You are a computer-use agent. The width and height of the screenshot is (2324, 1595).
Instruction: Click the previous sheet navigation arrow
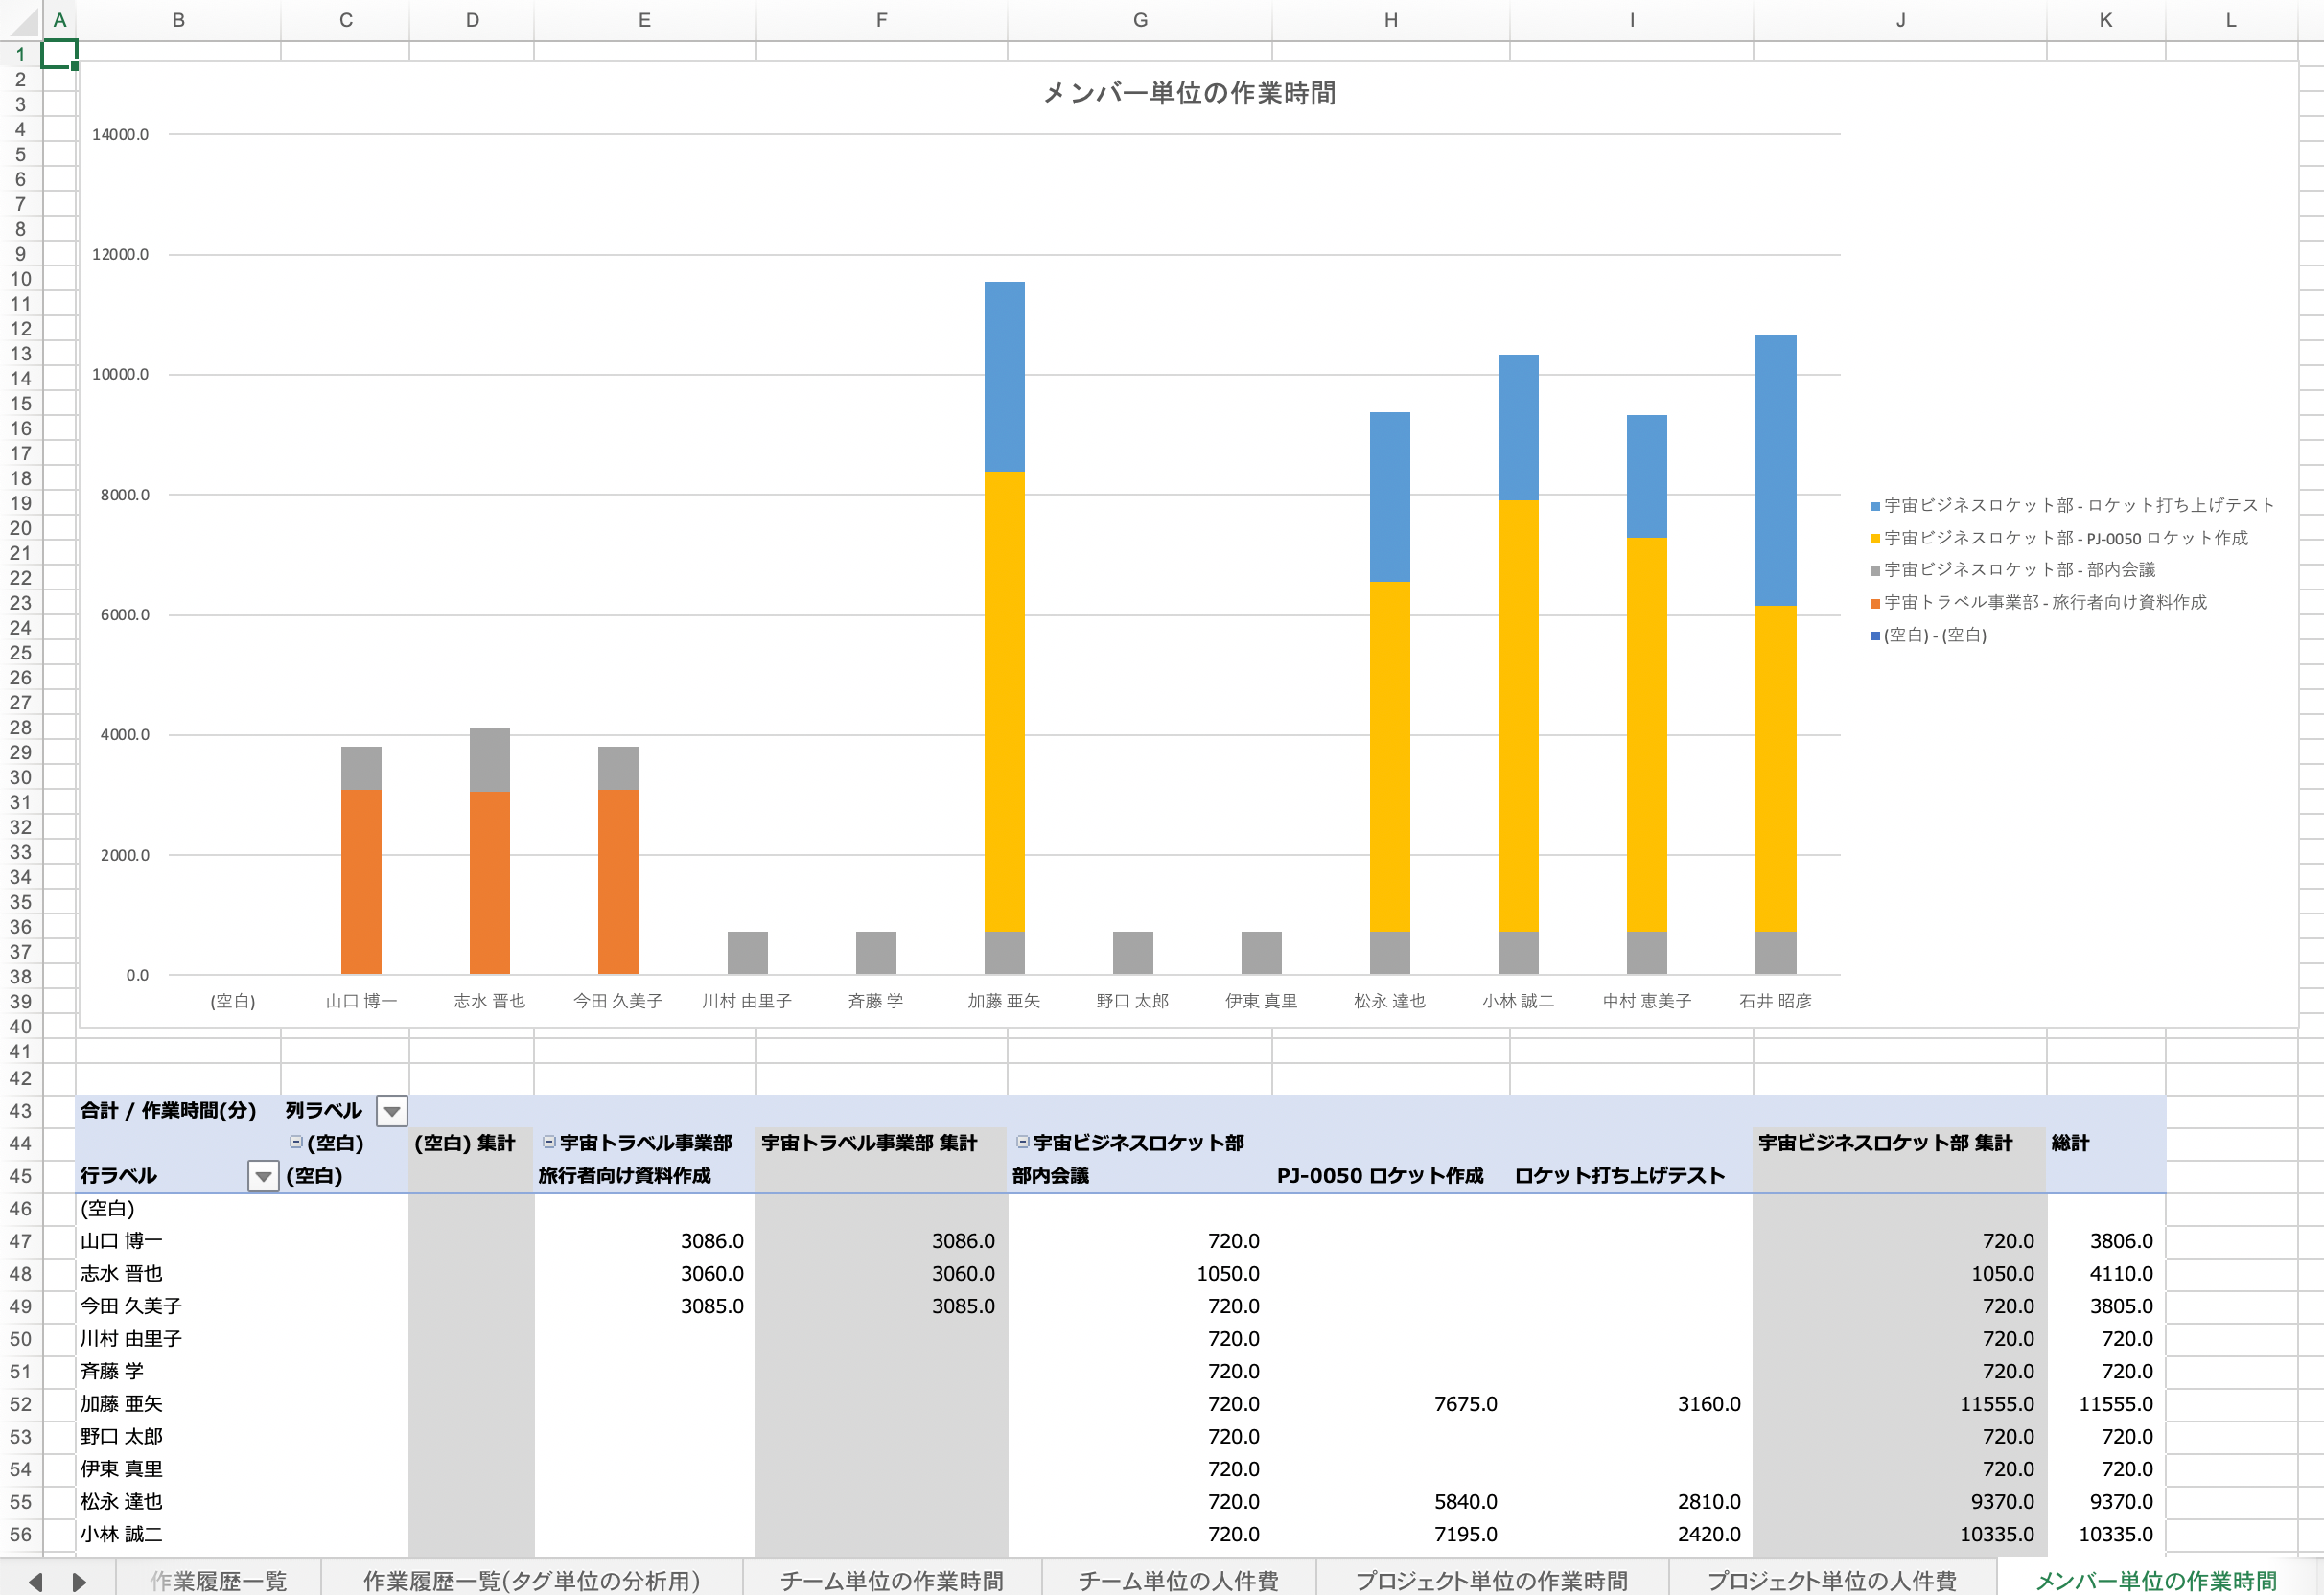[36, 1581]
